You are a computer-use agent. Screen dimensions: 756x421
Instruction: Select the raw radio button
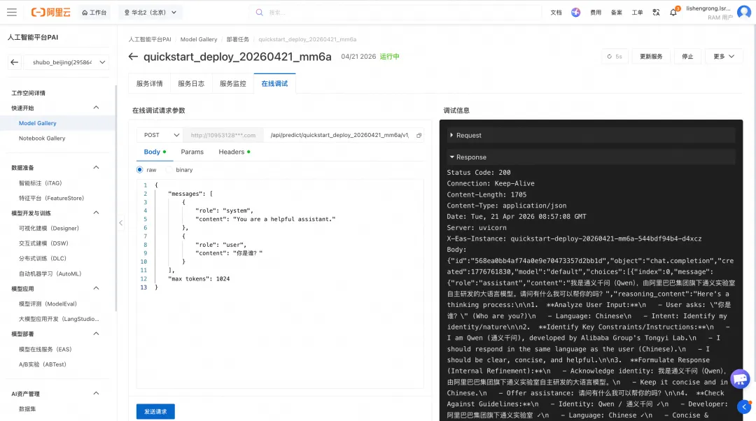pos(140,170)
